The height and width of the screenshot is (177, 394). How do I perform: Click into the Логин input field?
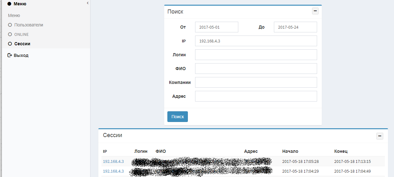point(256,55)
